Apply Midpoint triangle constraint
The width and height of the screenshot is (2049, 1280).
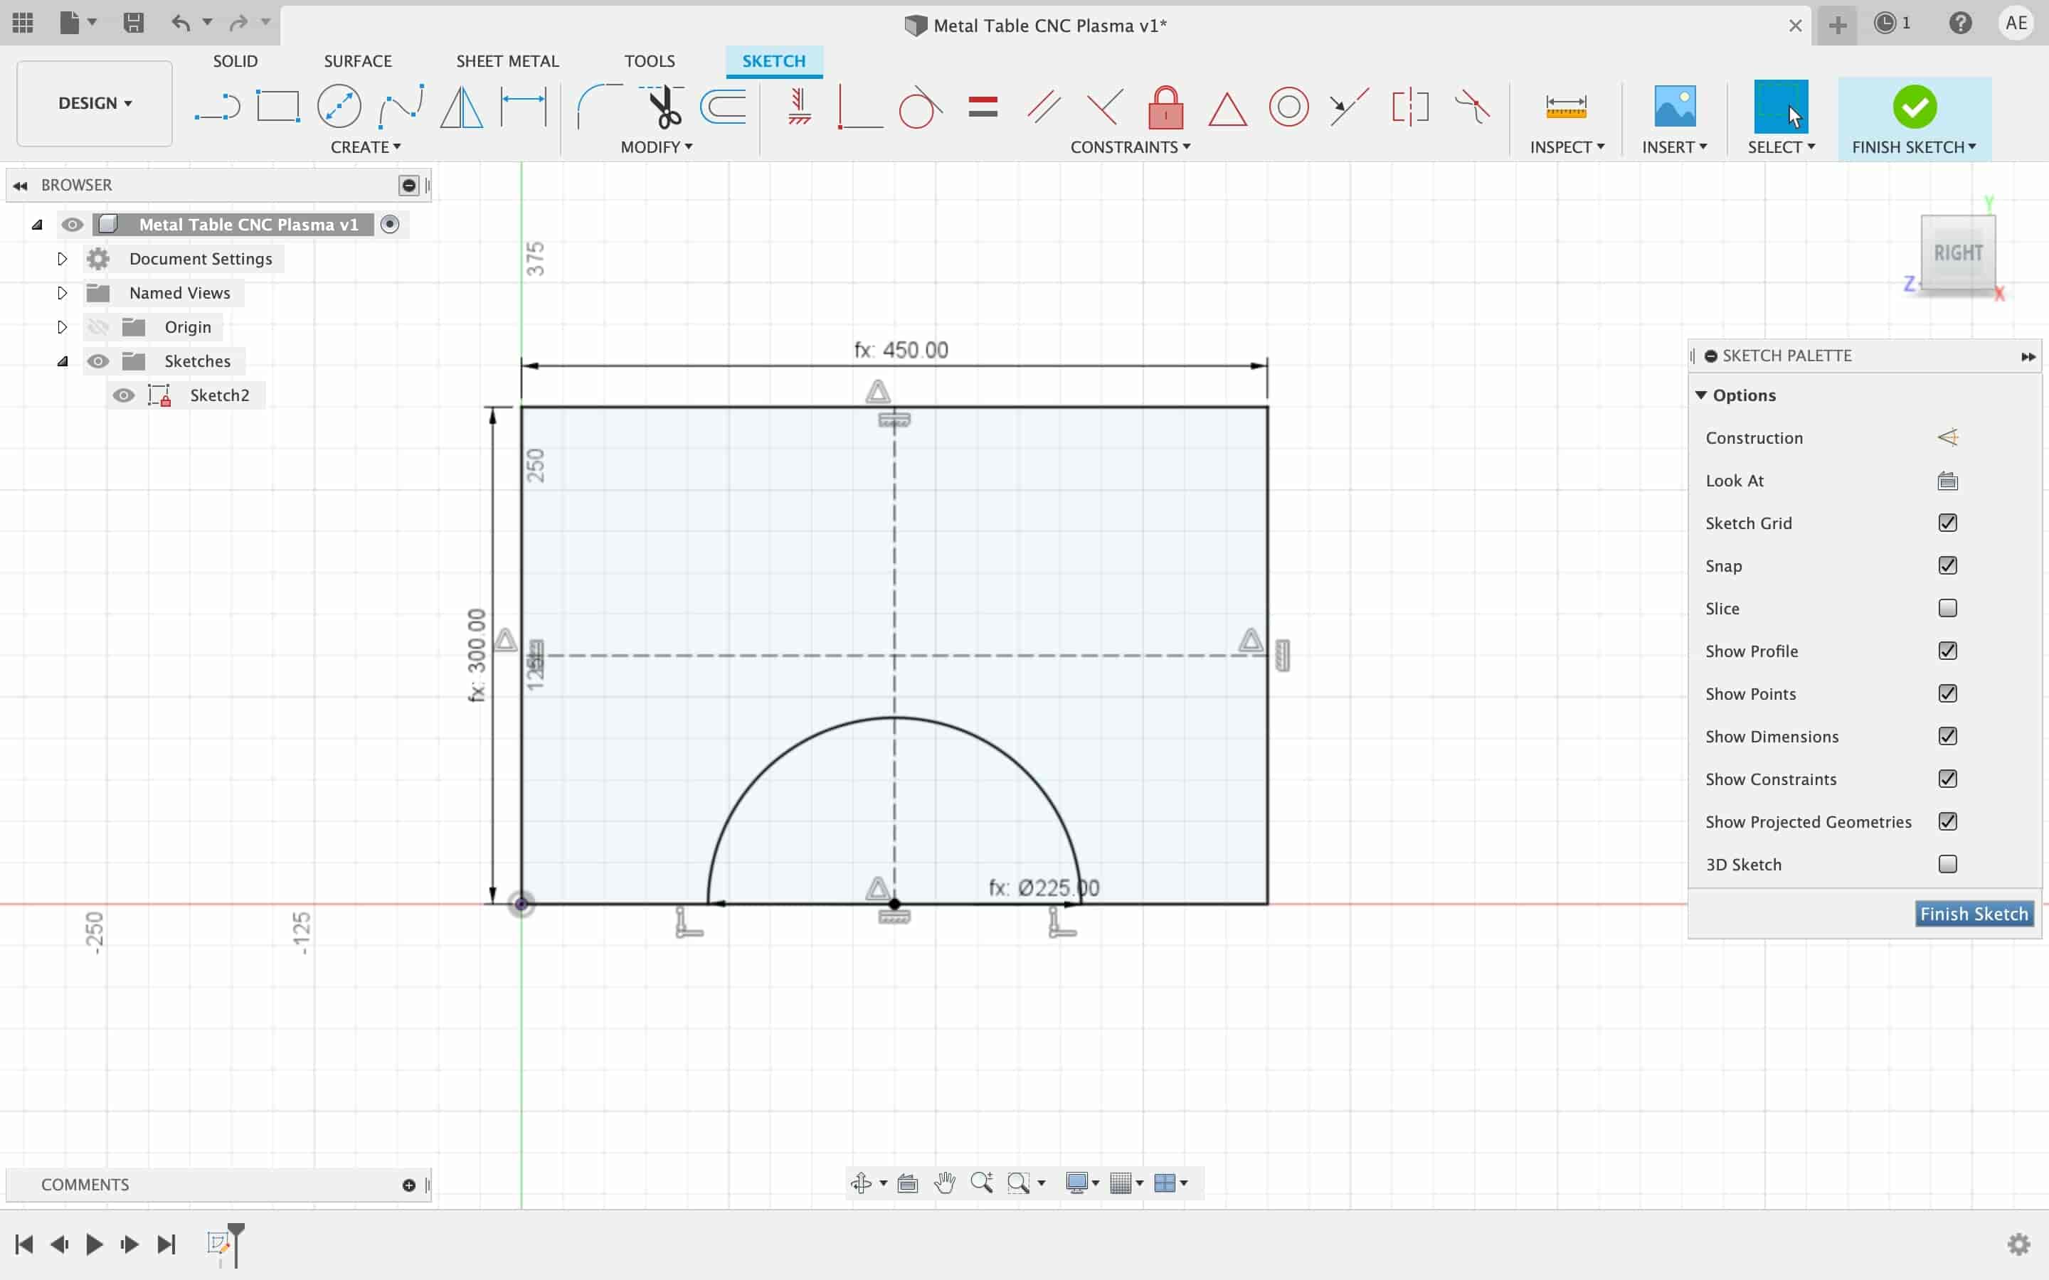point(1227,110)
